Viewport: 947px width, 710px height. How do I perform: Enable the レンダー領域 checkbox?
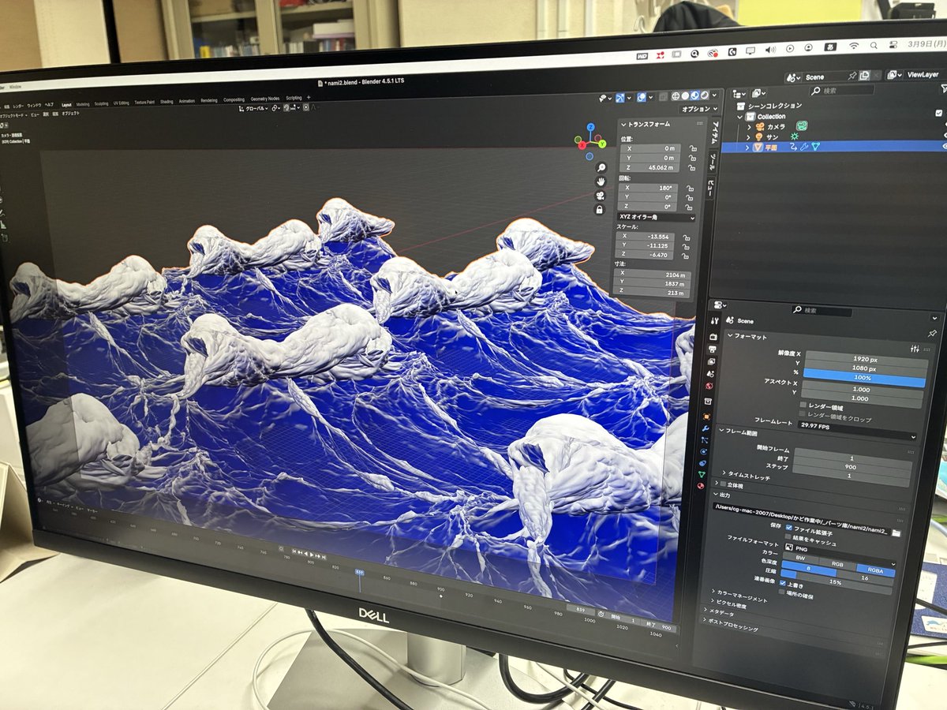tap(803, 404)
